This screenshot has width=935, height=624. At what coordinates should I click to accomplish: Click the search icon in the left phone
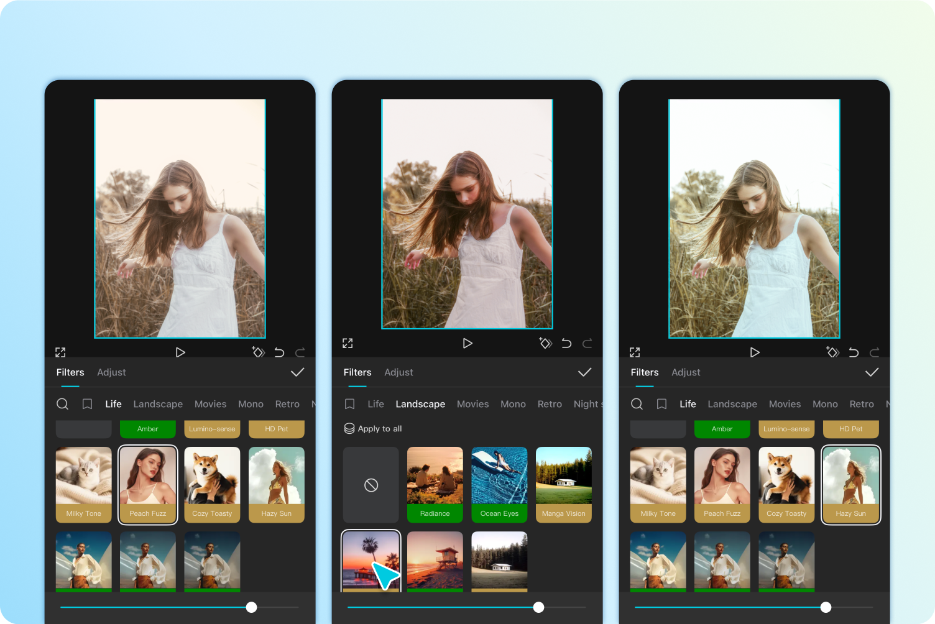click(x=62, y=404)
